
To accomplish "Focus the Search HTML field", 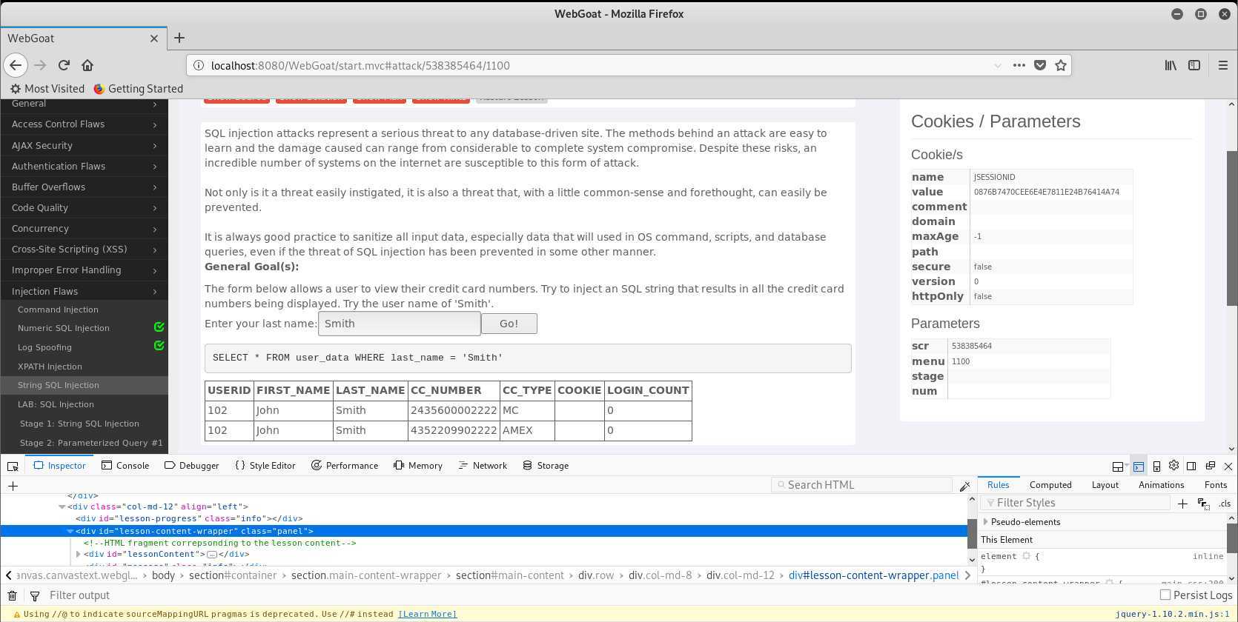I will point(861,485).
